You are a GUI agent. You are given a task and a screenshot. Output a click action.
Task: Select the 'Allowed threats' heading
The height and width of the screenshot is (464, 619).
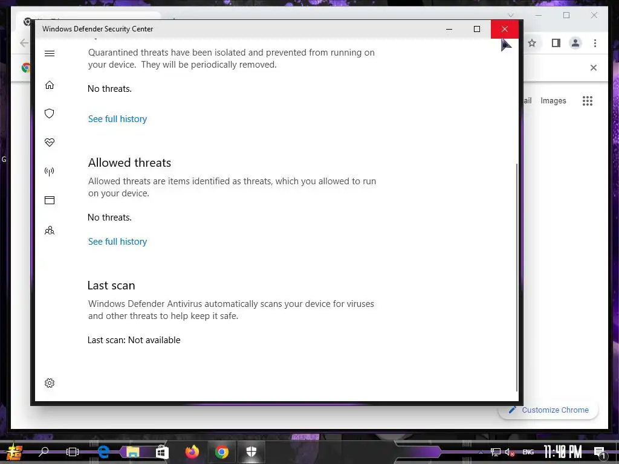coord(129,163)
